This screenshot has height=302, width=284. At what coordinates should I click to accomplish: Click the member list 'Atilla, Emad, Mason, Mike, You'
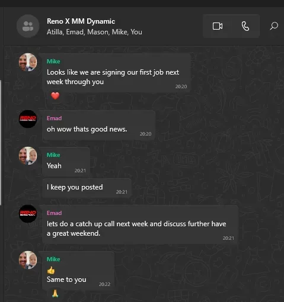tap(94, 32)
